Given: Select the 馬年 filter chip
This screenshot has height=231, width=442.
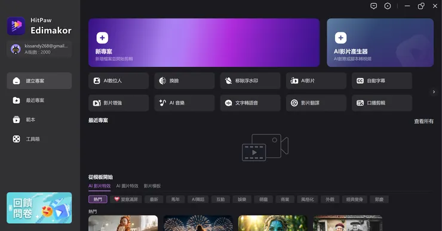Looking at the screenshot, I should click(x=176, y=199).
